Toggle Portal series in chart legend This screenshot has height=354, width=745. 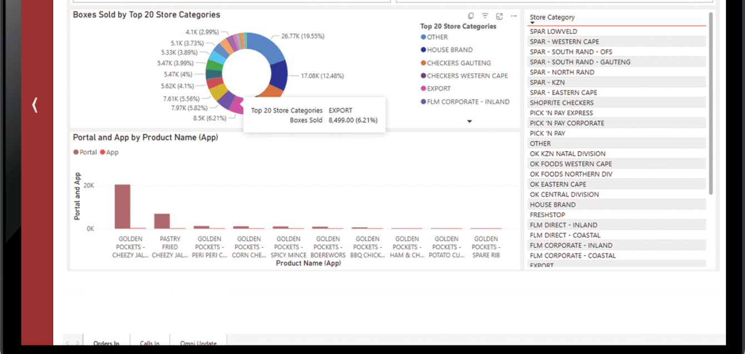pyautogui.click(x=85, y=152)
